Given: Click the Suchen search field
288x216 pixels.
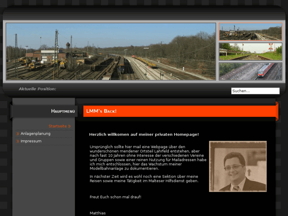Looking at the screenshot, I should [x=255, y=91].
